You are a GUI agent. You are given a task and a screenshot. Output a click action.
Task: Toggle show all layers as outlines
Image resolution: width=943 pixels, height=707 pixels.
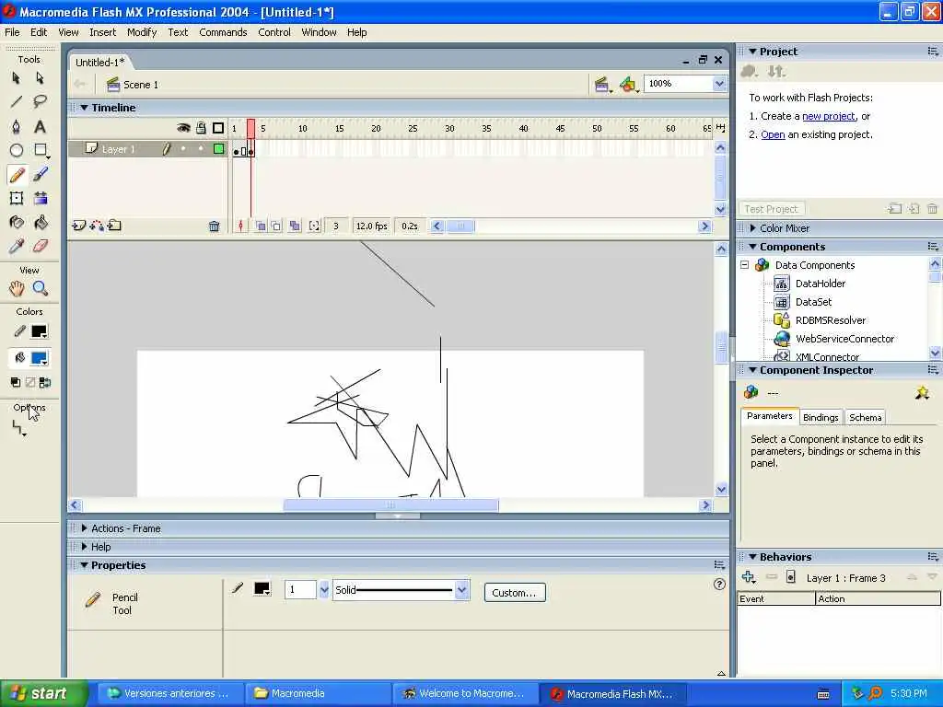click(x=218, y=127)
